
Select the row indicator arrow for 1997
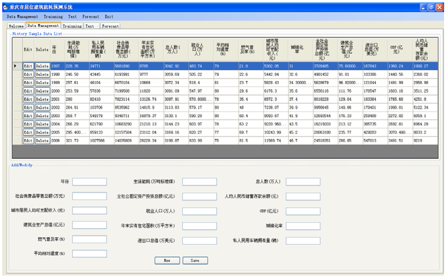click(x=16, y=66)
